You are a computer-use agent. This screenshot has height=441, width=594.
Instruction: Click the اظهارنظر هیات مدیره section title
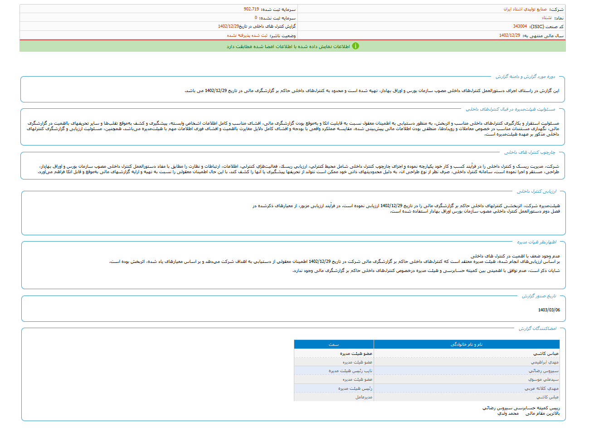(x=536, y=242)
